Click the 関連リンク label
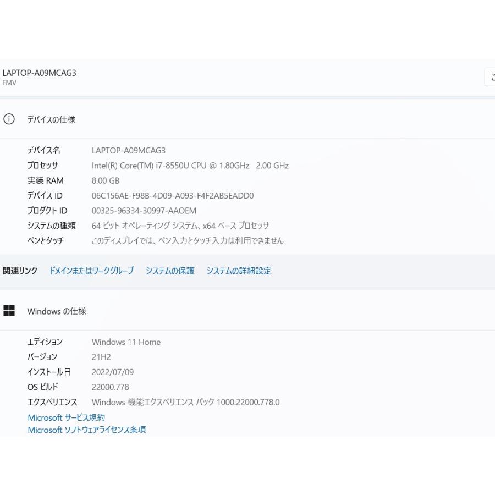Image resolution: width=495 pixels, height=495 pixels. (x=20, y=271)
